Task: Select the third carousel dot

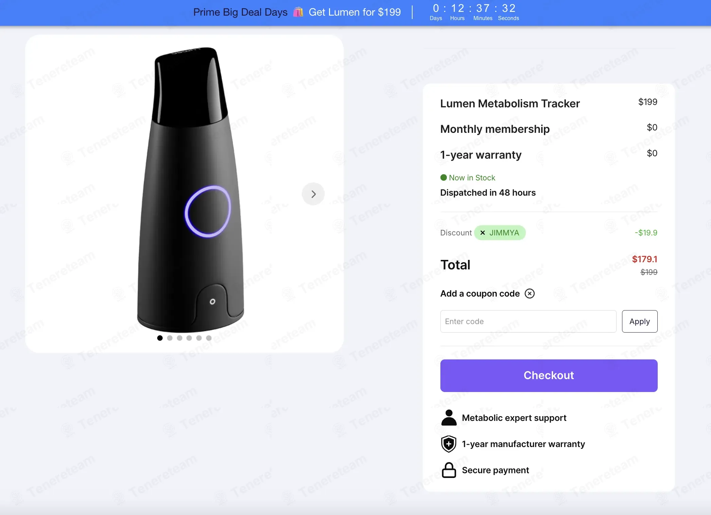Action: pos(180,338)
